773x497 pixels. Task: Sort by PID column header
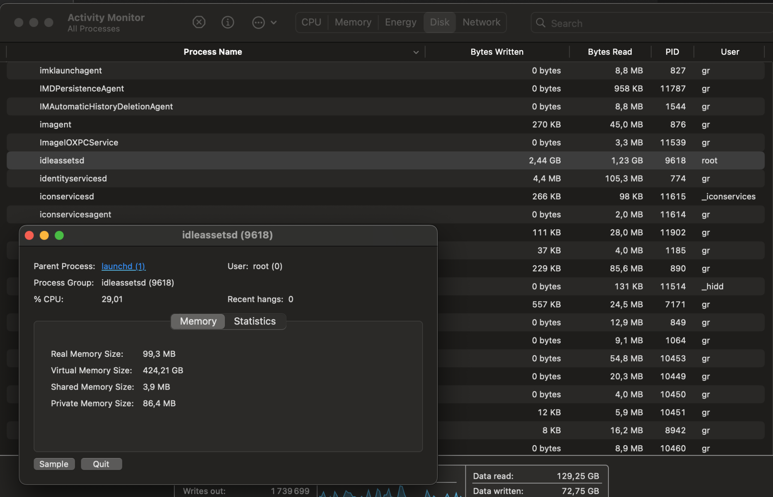(x=672, y=52)
